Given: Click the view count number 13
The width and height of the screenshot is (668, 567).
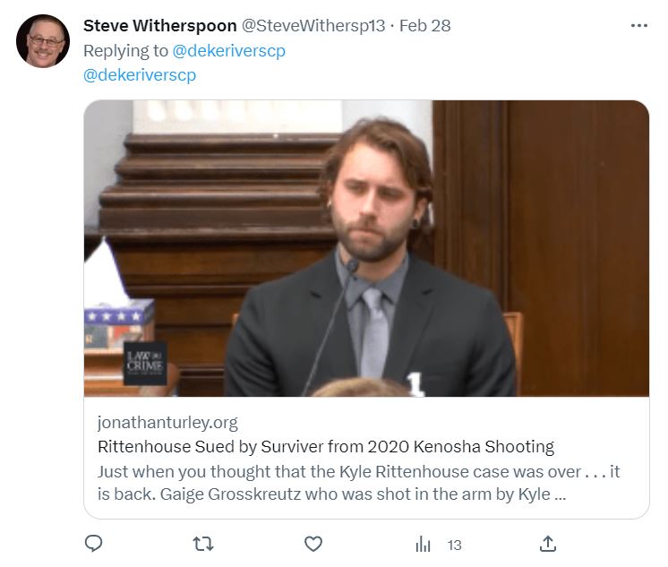Looking at the screenshot, I should 454,545.
